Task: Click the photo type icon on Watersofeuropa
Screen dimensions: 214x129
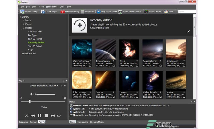Action: [90, 66]
